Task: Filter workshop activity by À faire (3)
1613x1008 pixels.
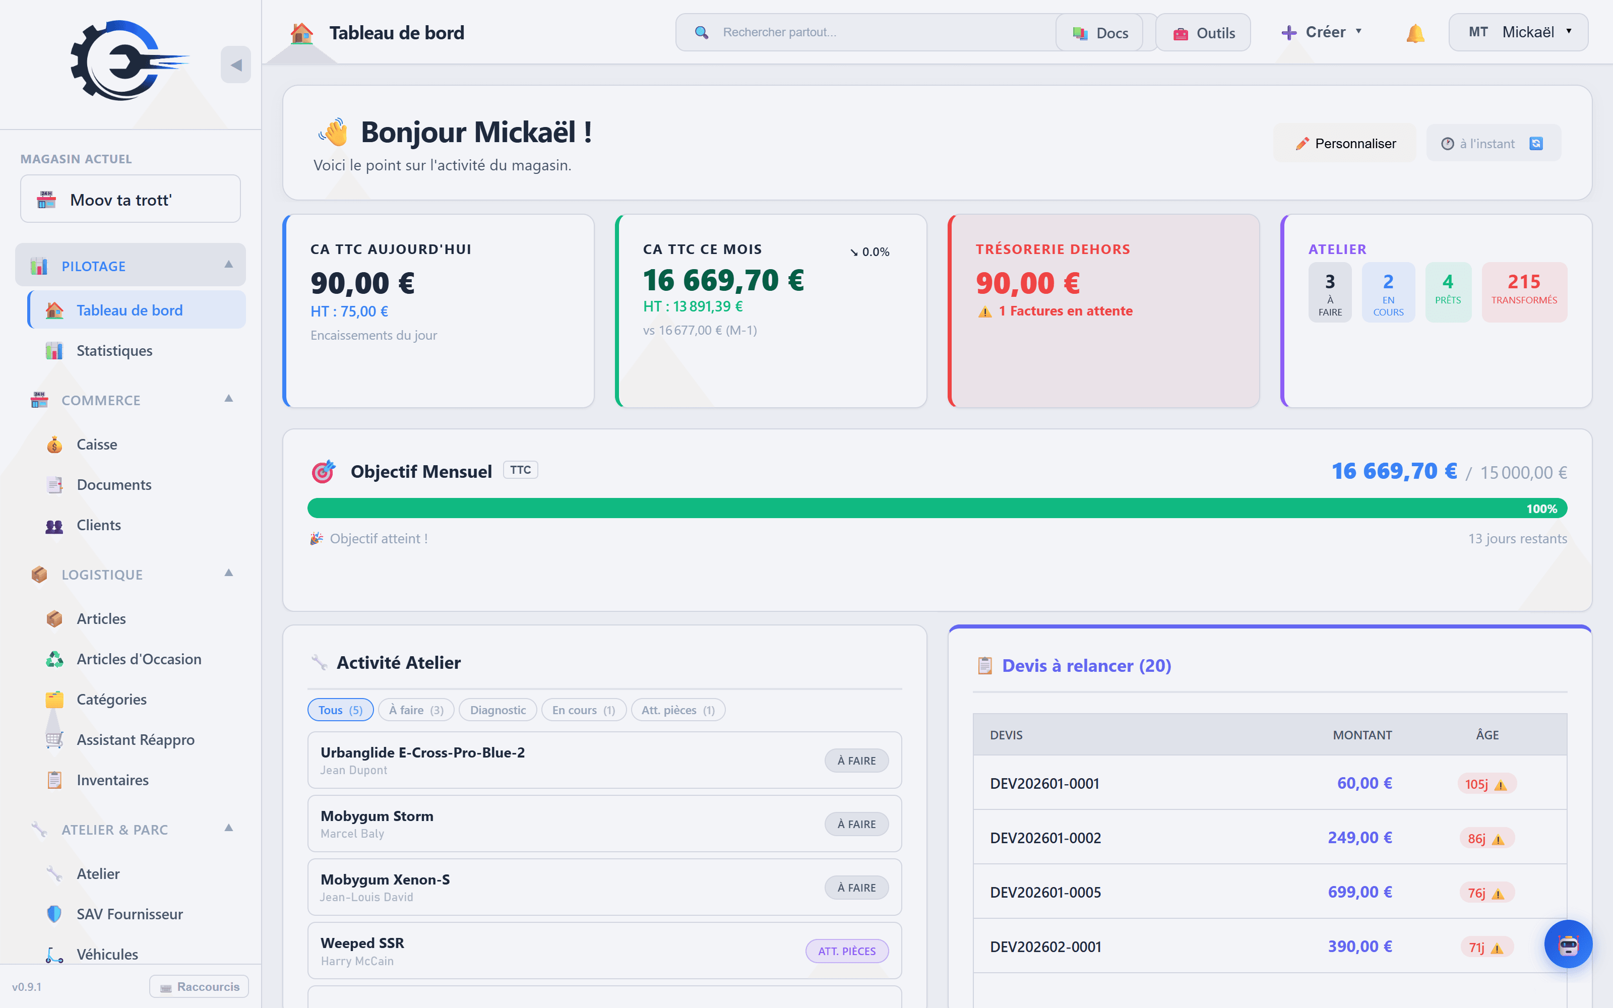Action: tap(416, 710)
